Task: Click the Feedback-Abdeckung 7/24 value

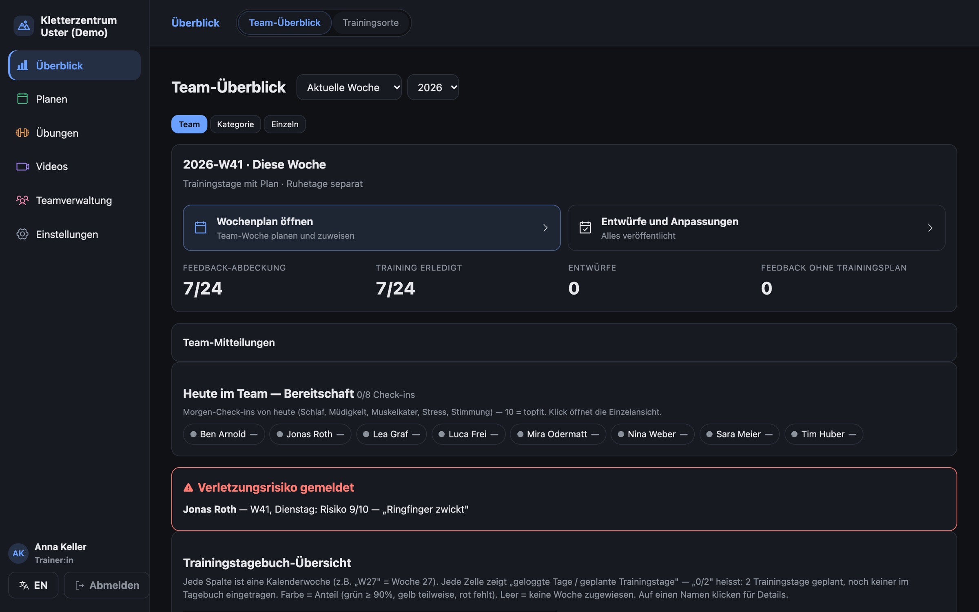Action: [203, 288]
